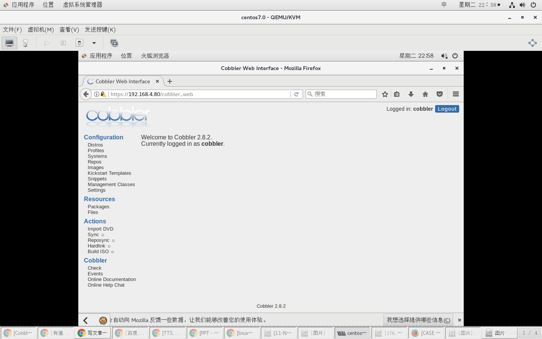Click guest power icon
The image size is (542, 339).
click(x=455, y=56)
